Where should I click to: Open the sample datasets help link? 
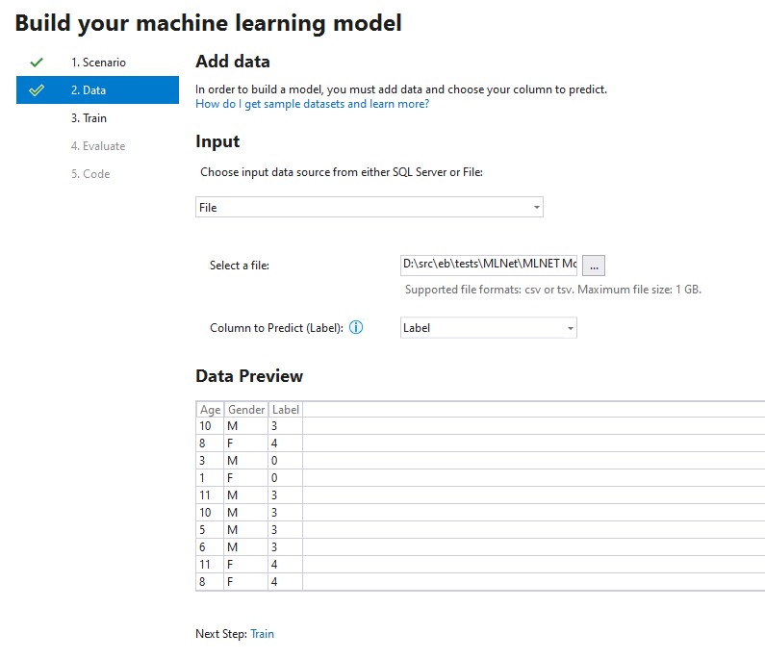[312, 104]
